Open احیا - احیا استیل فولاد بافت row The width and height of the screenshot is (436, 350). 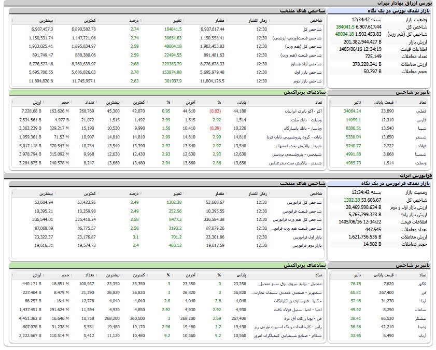(x=298, y=310)
